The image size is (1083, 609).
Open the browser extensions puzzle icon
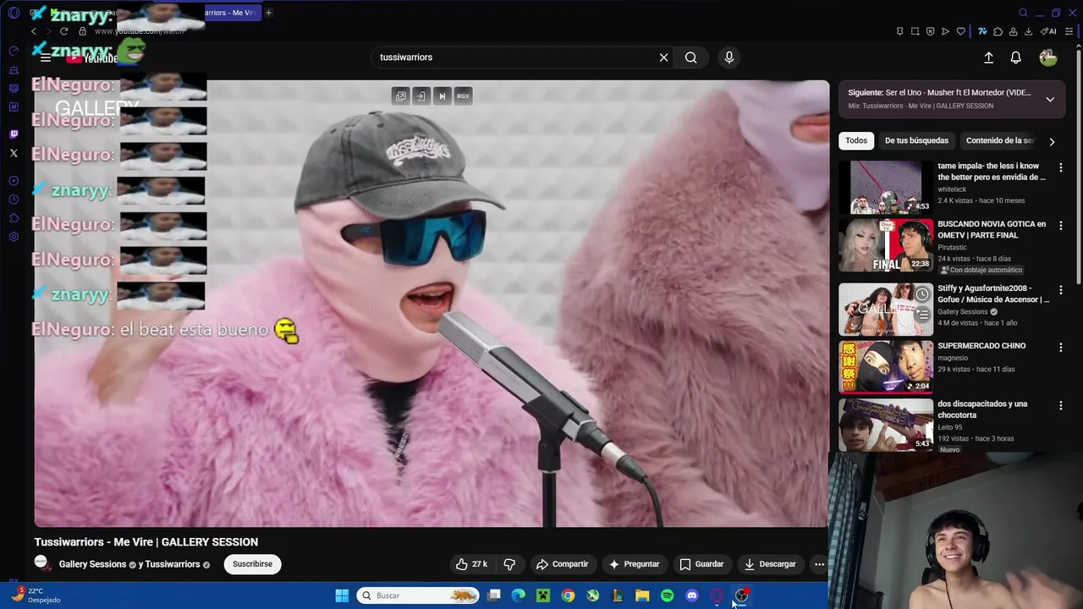pyautogui.click(x=998, y=31)
